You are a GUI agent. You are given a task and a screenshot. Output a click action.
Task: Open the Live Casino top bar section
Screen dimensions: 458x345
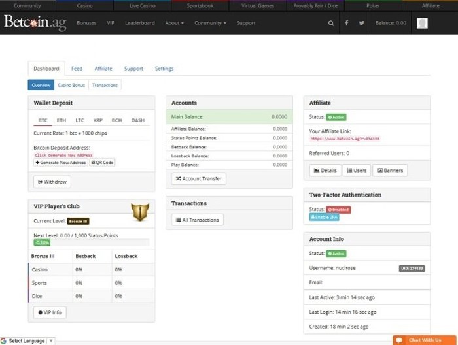(x=143, y=5)
